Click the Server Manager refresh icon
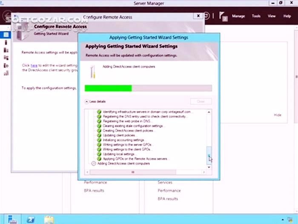Screen dimensions: 298x224 (x=206, y=16)
